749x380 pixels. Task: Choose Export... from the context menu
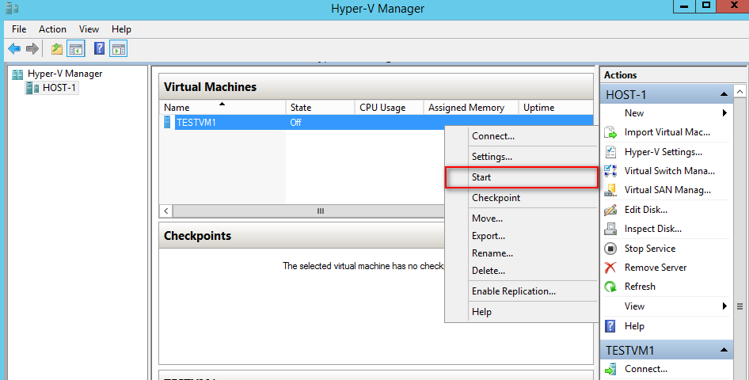pos(522,236)
